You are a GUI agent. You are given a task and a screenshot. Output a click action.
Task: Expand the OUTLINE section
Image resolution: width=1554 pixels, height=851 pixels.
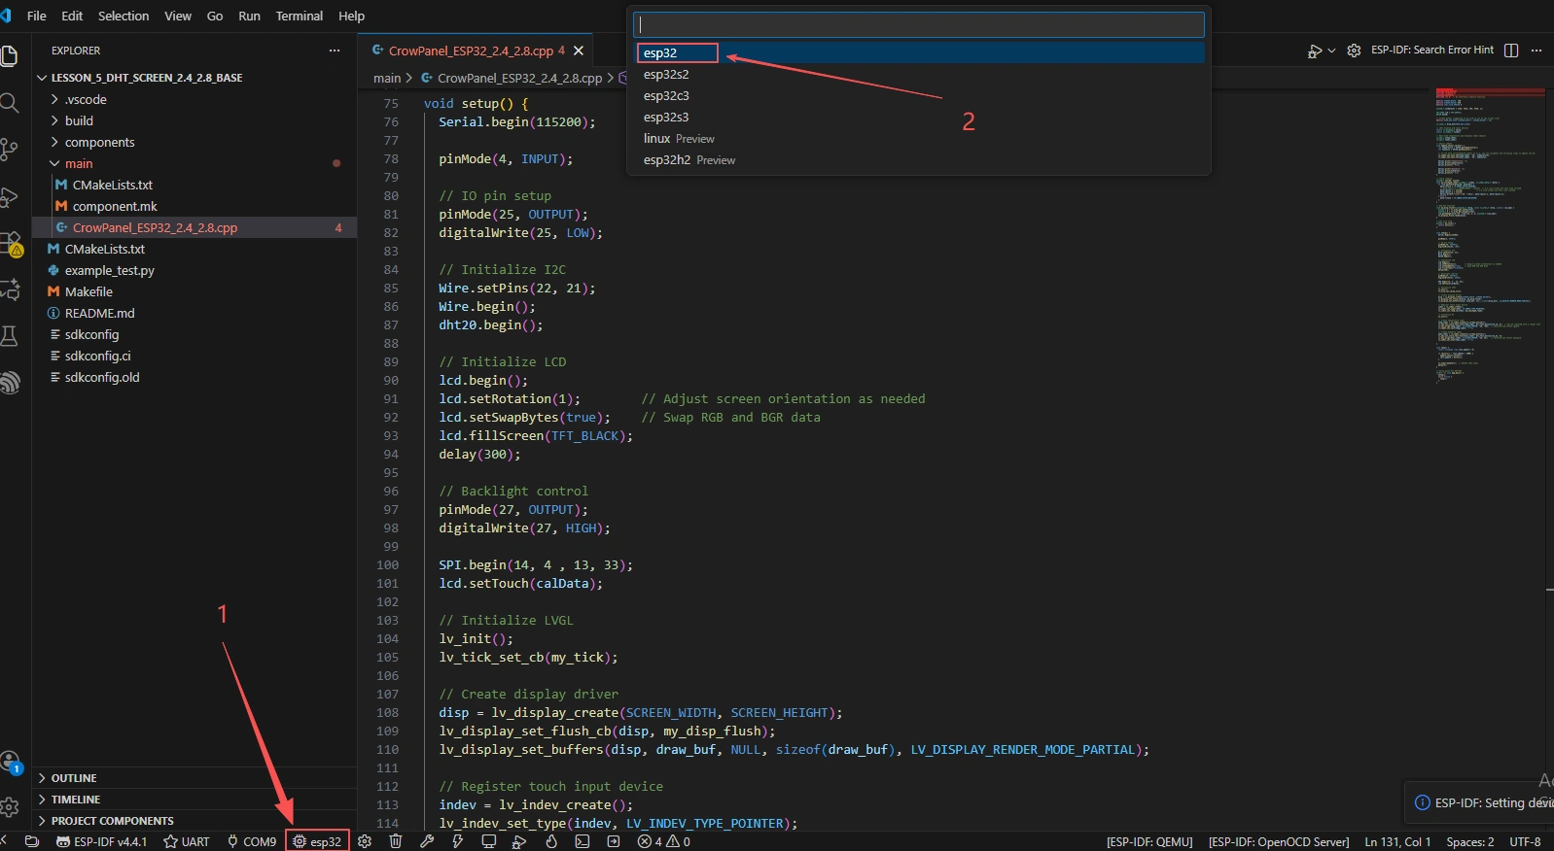tap(74, 778)
